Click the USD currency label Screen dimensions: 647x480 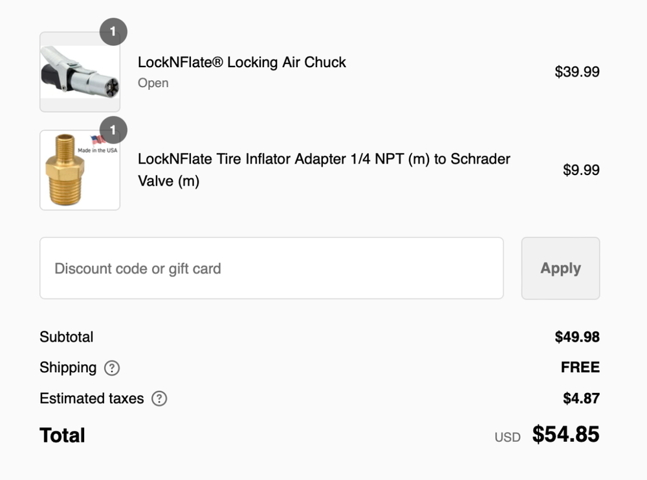507,437
